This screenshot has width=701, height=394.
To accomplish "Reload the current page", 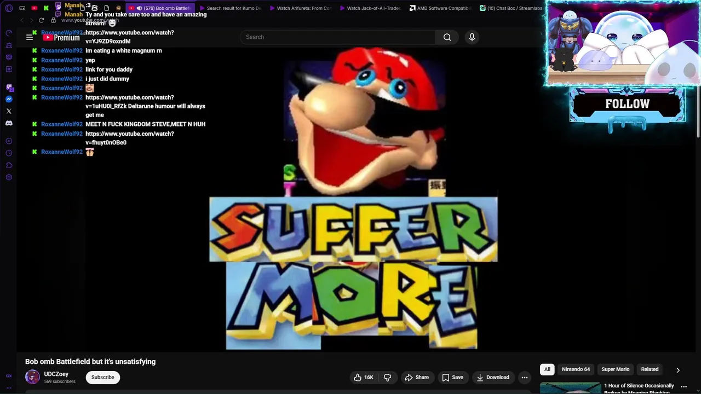I will tap(41, 20).
